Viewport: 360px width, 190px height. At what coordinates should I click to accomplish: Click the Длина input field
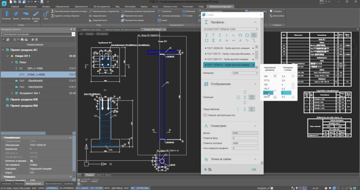[245, 133]
